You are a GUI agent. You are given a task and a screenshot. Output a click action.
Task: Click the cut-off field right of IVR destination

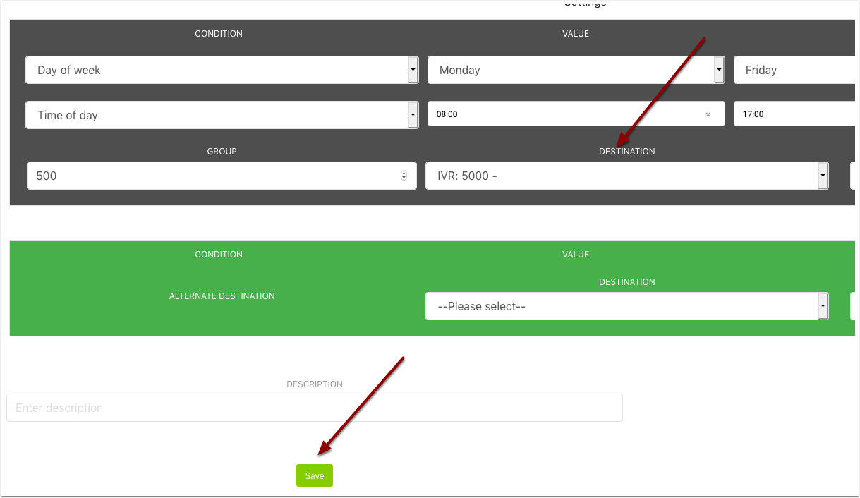point(854,176)
